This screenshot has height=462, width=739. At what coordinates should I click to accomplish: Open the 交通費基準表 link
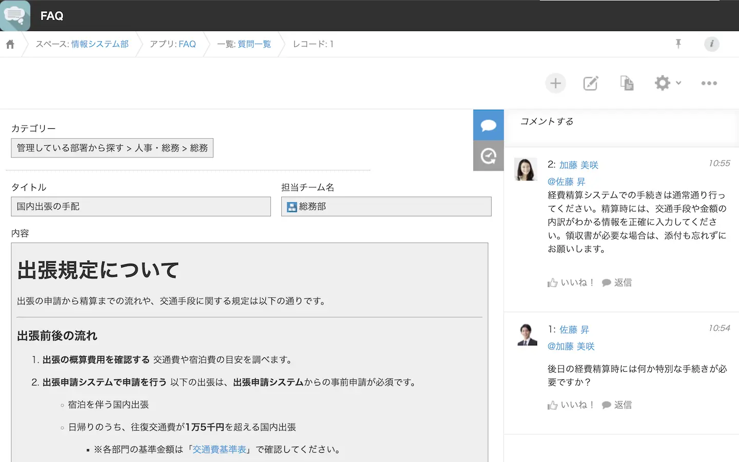pyautogui.click(x=219, y=450)
